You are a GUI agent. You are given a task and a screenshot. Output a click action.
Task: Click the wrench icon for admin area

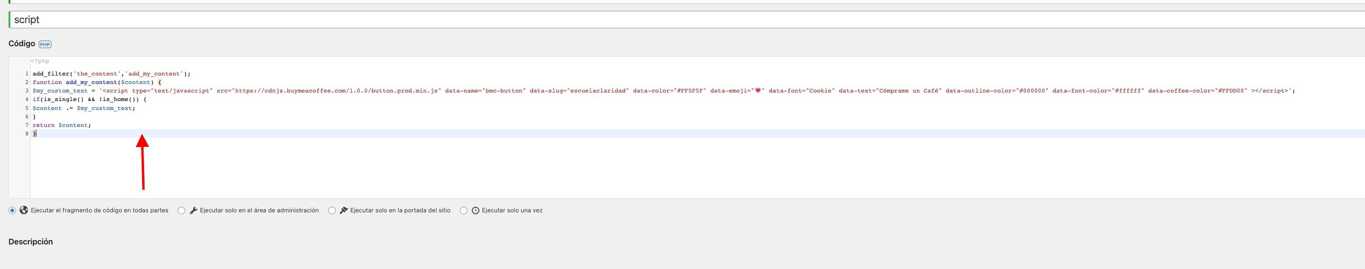pos(194,210)
